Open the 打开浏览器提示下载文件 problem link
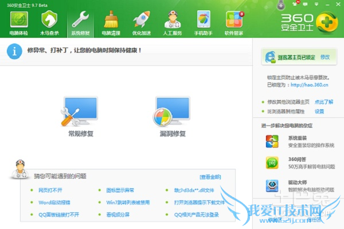Image resolution: width=344 pixels, height=229 pixels. tap(200, 203)
